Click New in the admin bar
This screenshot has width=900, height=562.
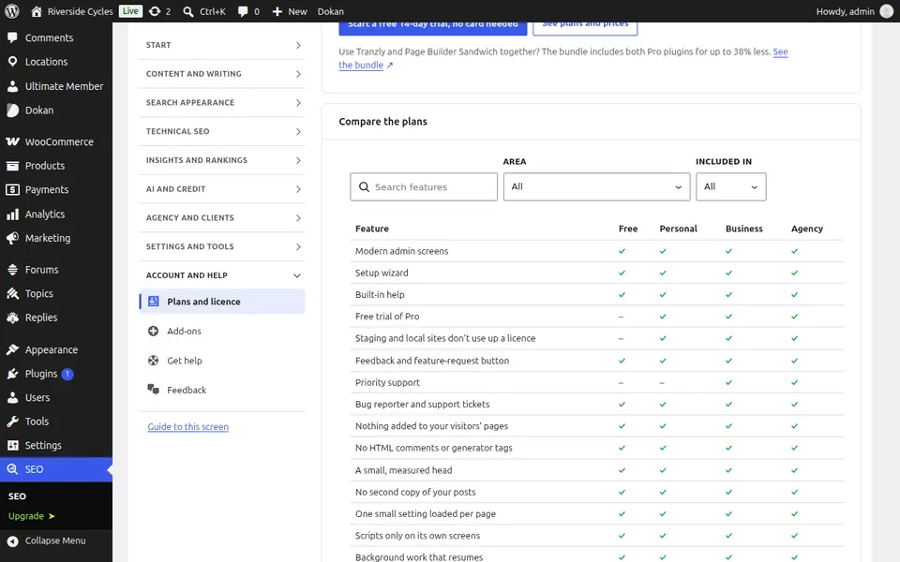(290, 11)
